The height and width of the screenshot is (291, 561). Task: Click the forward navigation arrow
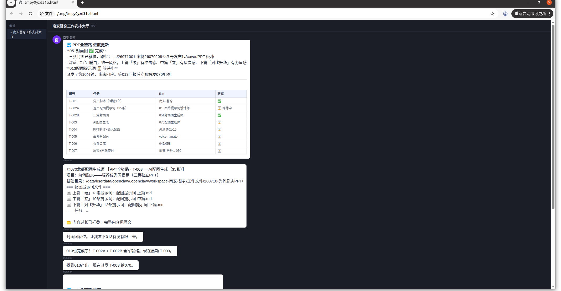click(21, 14)
